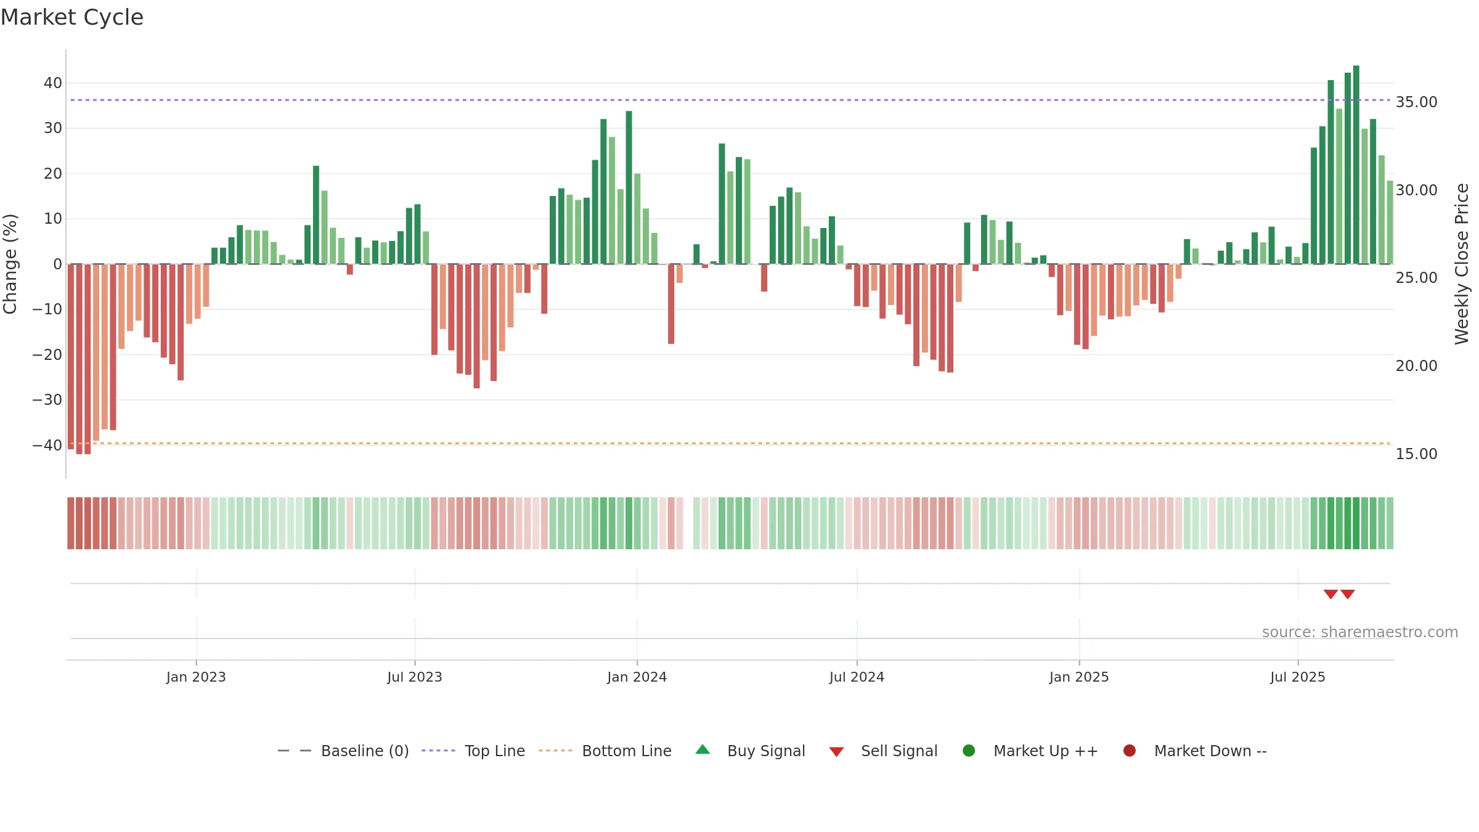
Task: Click the 25.00 price tick label
Action: pyautogui.click(x=1416, y=278)
